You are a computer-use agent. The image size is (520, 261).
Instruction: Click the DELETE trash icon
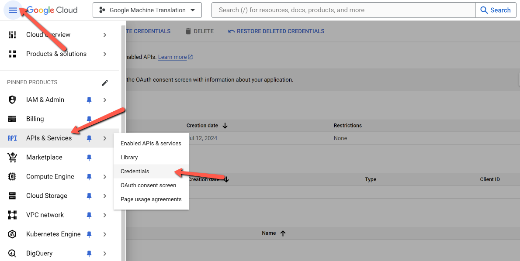[x=188, y=31]
